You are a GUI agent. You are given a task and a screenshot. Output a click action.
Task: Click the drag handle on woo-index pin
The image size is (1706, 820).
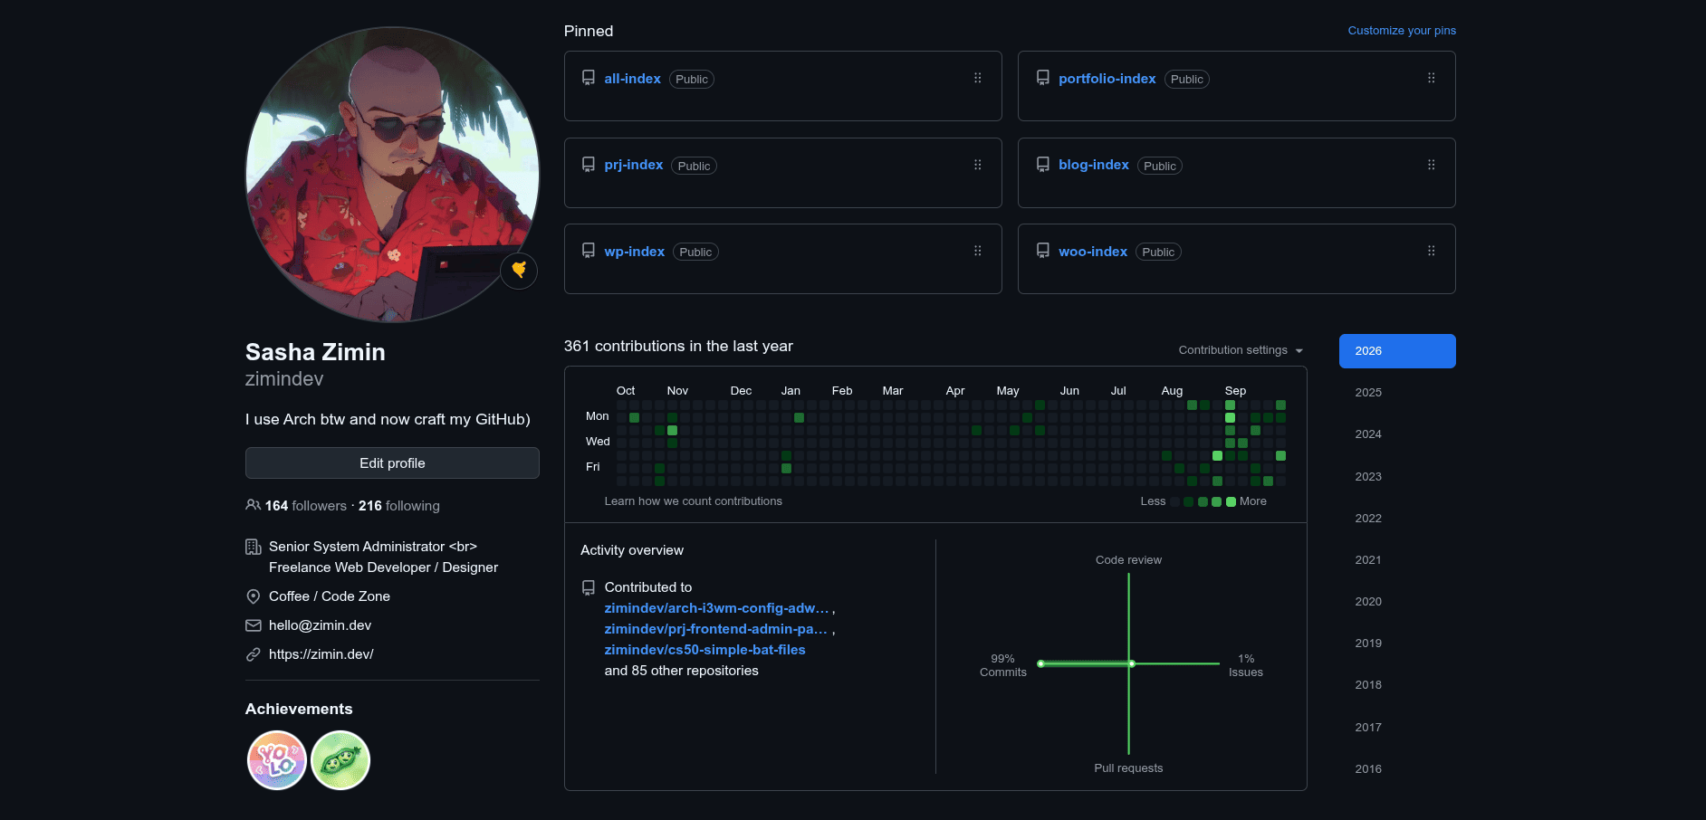coord(1431,251)
